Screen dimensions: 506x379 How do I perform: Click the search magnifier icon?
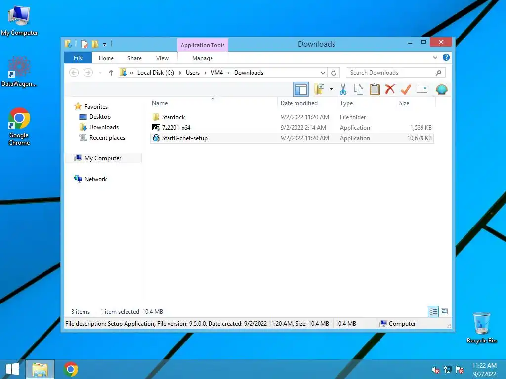coord(439,73)
